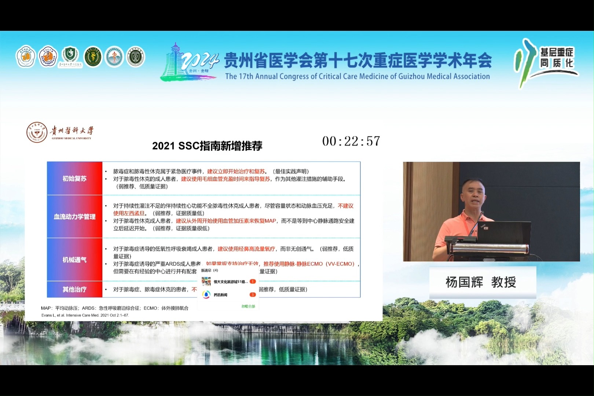Click the 新消息 (4) popup header

tap(210, 271)
